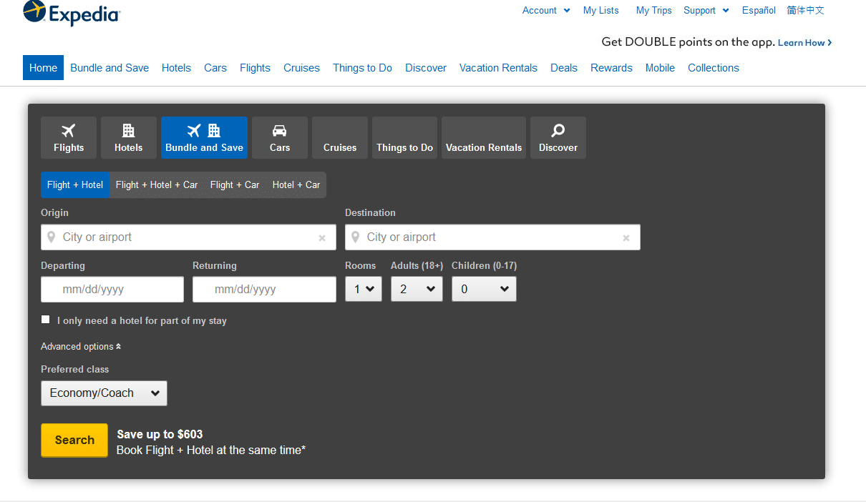Switch language to 简体中文
866x502 pixels.
click(805, 10)
